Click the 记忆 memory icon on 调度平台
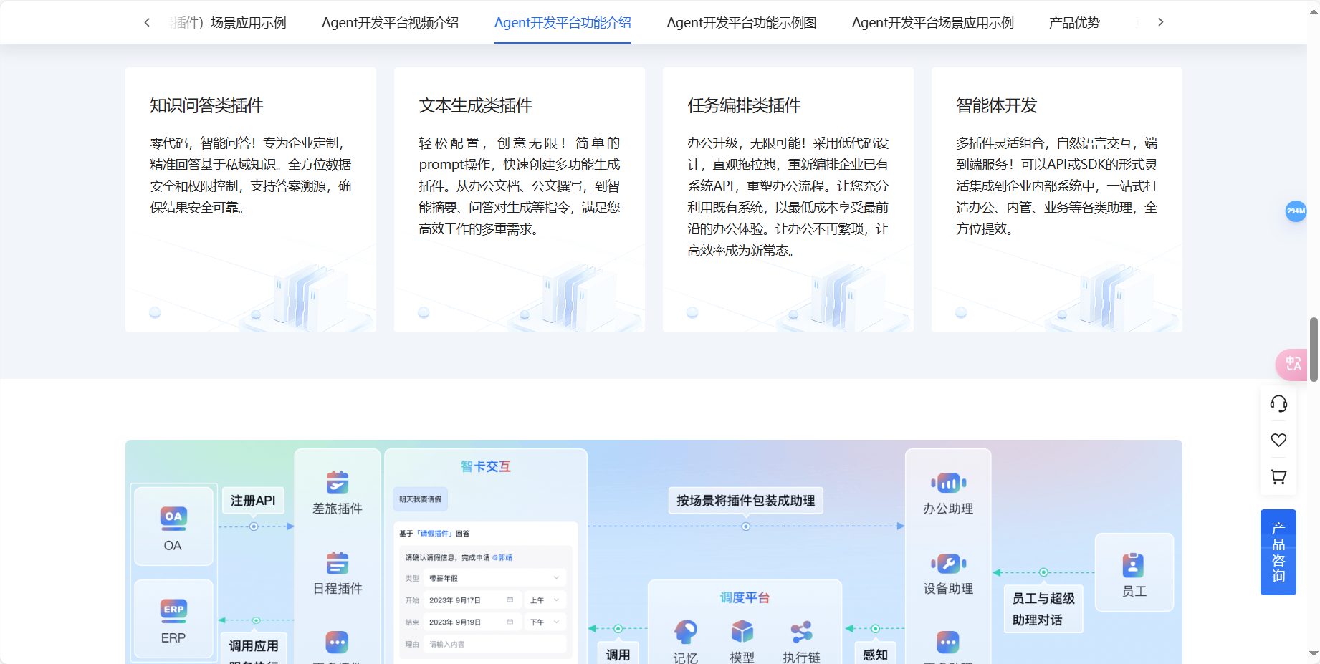The height and width of the screenshot is (664, 1320). tap(685, 632)
